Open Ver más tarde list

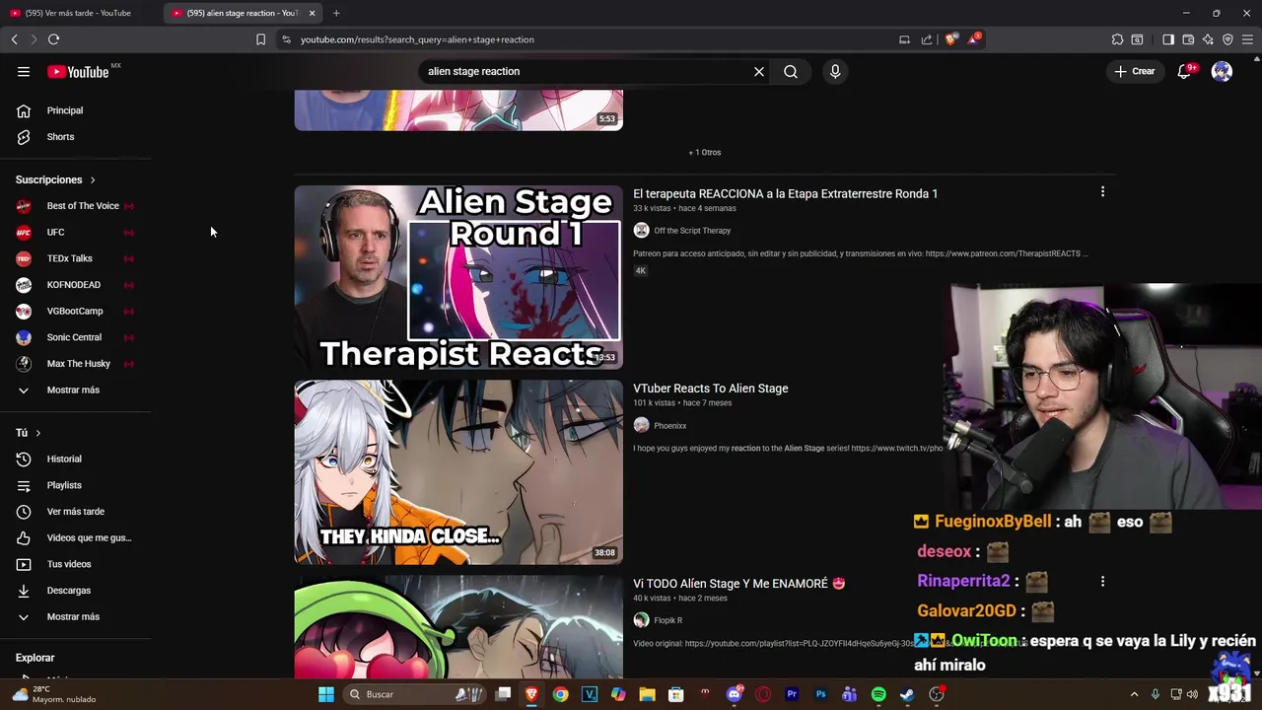(76, 512)
